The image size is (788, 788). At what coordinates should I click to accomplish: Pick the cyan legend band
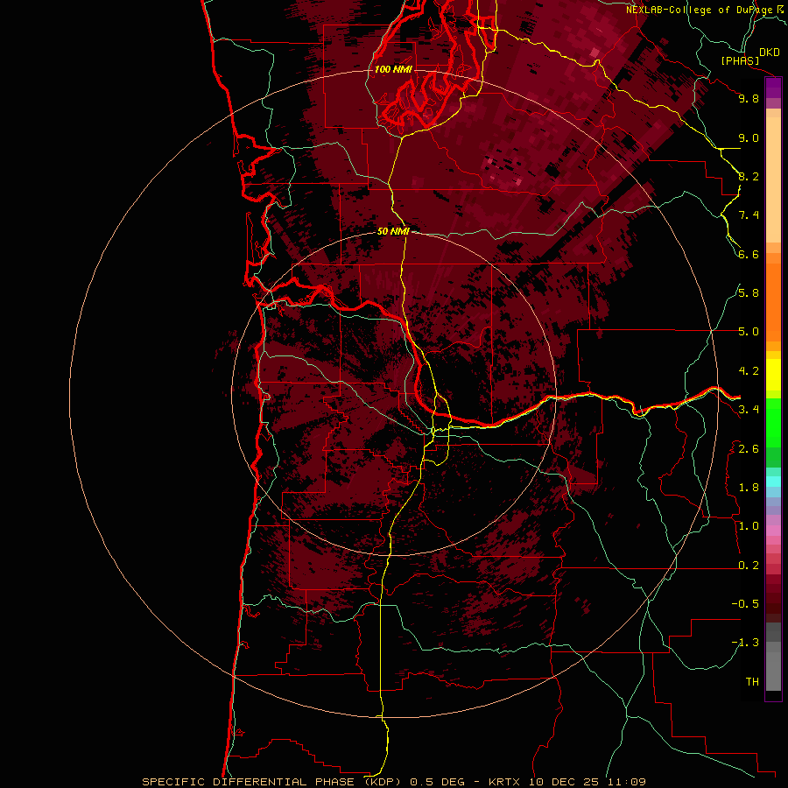tap(773, 482)
